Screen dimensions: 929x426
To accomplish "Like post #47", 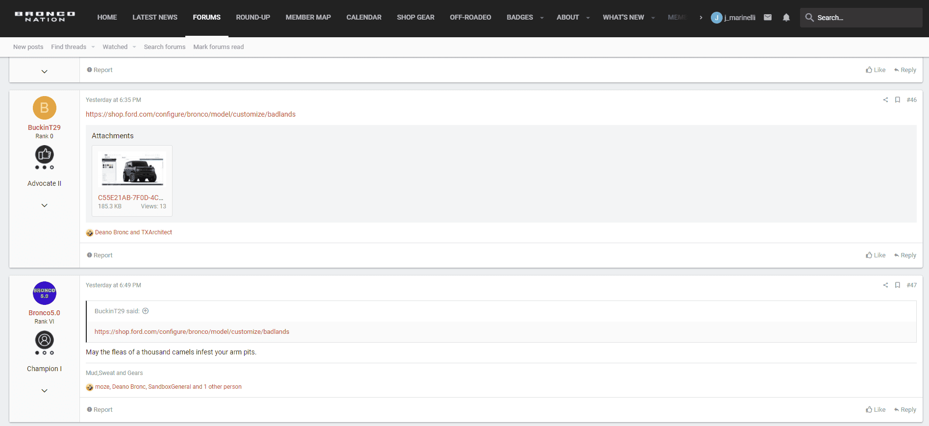I will click(876, 410).
